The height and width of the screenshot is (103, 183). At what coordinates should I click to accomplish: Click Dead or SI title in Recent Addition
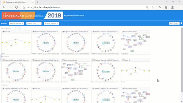click(x=7, y=32)
